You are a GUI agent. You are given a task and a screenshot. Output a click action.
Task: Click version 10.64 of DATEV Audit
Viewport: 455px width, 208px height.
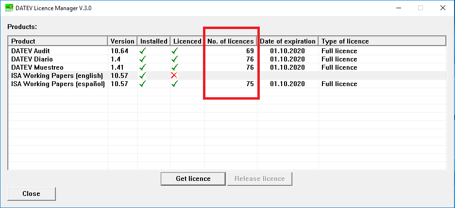tap(119, 51)
